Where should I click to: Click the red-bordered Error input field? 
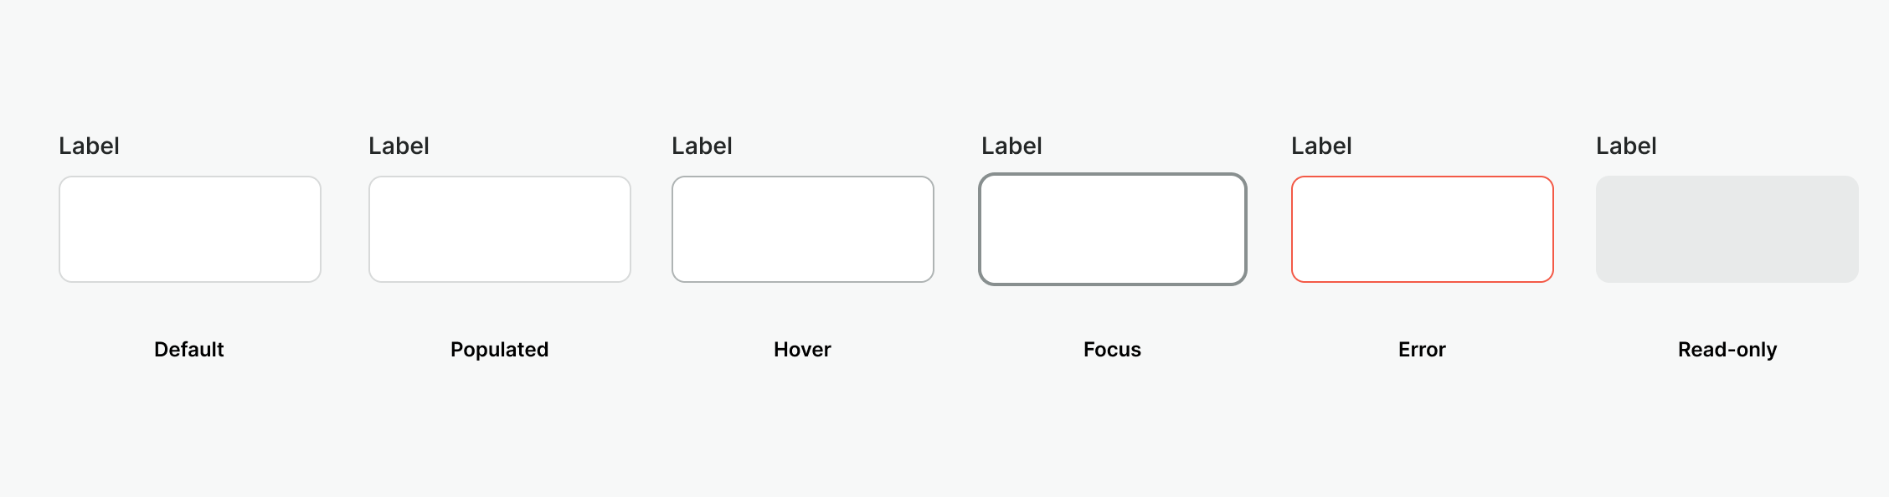(1423, 229)
